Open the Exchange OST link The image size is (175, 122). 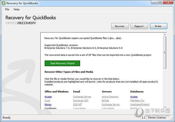tap(81, 101)
